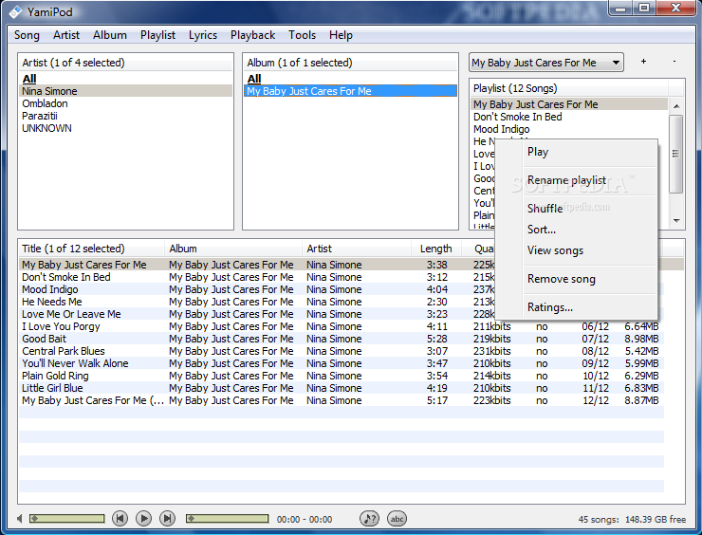This screenshot has height=535, width=702.
Task: Open the playlist selector dropdown
Action: point(546,63)
